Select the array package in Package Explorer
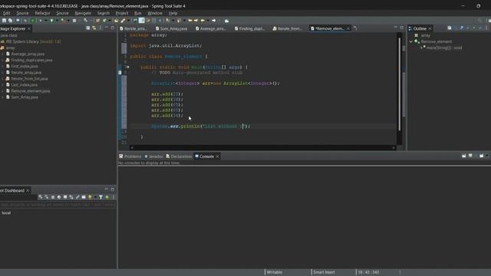Screen dimensions: 491x276 [x=10, y=48]
